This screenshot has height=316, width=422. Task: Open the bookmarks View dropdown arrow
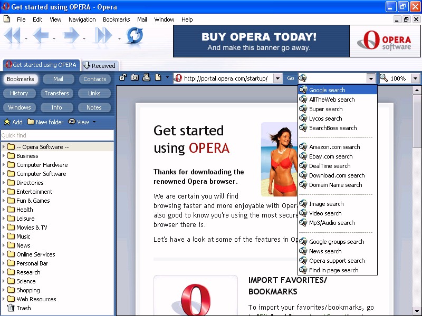point(94,122)
